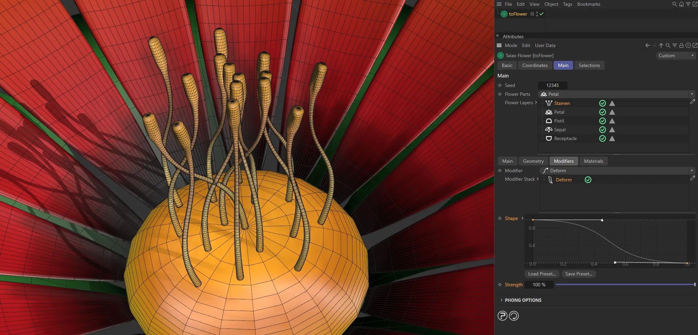
Task: Disable the Deform modifier checkmark
Action: (x=588, y=180)
